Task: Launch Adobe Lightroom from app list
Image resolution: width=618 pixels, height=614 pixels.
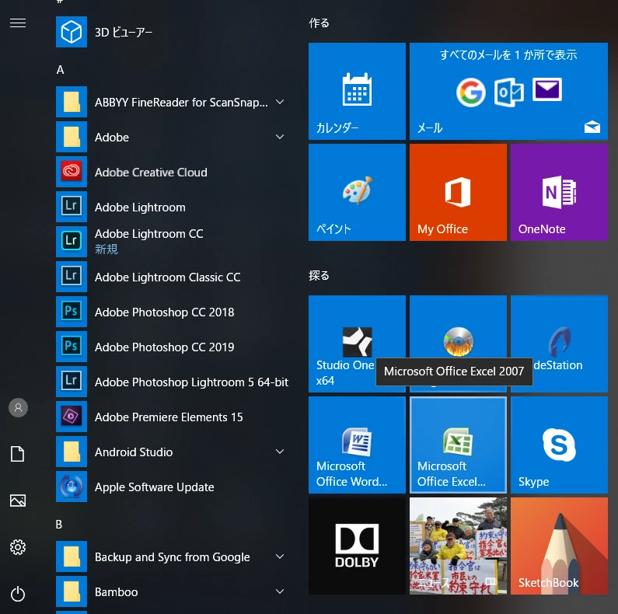Action: pos(173,207)
